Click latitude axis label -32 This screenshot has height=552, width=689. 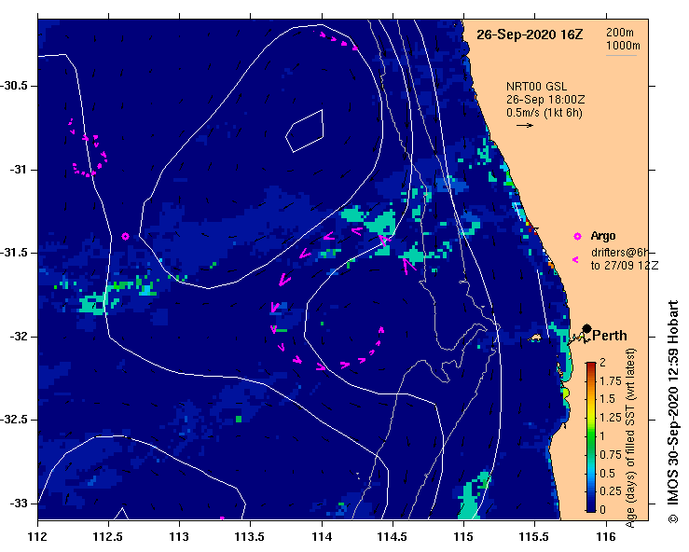(18, 337)
